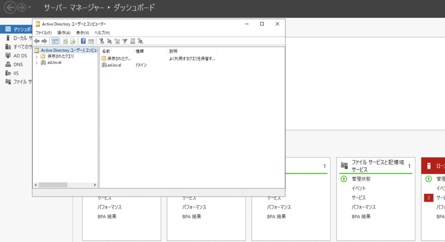445x242 pixels.
Task: Open the ヘルプ(H) menu
Action: coord(102,33)
